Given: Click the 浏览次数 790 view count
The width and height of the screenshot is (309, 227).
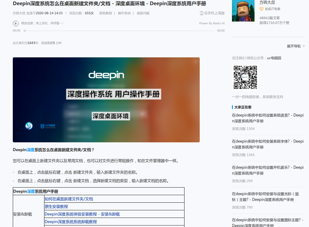Looking at the screenshot, I should tap(242, 207).
